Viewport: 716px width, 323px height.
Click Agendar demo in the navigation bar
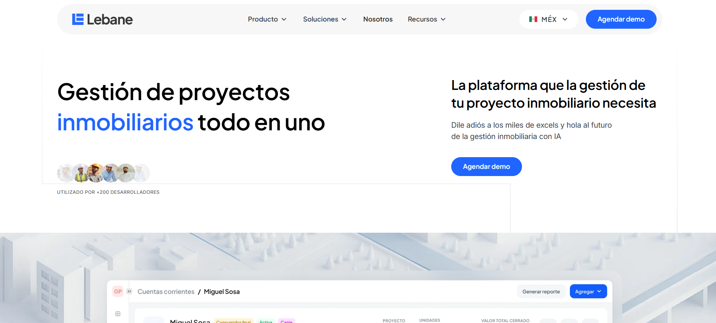[x=621, y=19]
